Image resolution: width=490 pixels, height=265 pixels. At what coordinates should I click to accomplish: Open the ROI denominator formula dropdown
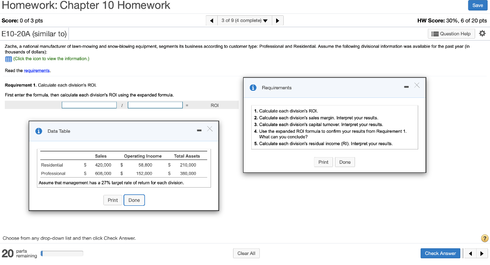pyautogui.click(x=155, y=105)
